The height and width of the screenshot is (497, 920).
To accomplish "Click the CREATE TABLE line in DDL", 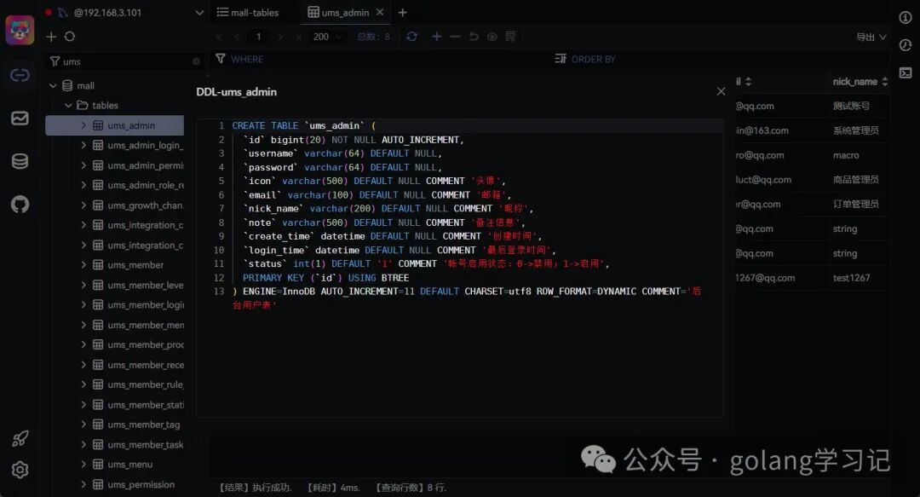I will click(304, 125).
